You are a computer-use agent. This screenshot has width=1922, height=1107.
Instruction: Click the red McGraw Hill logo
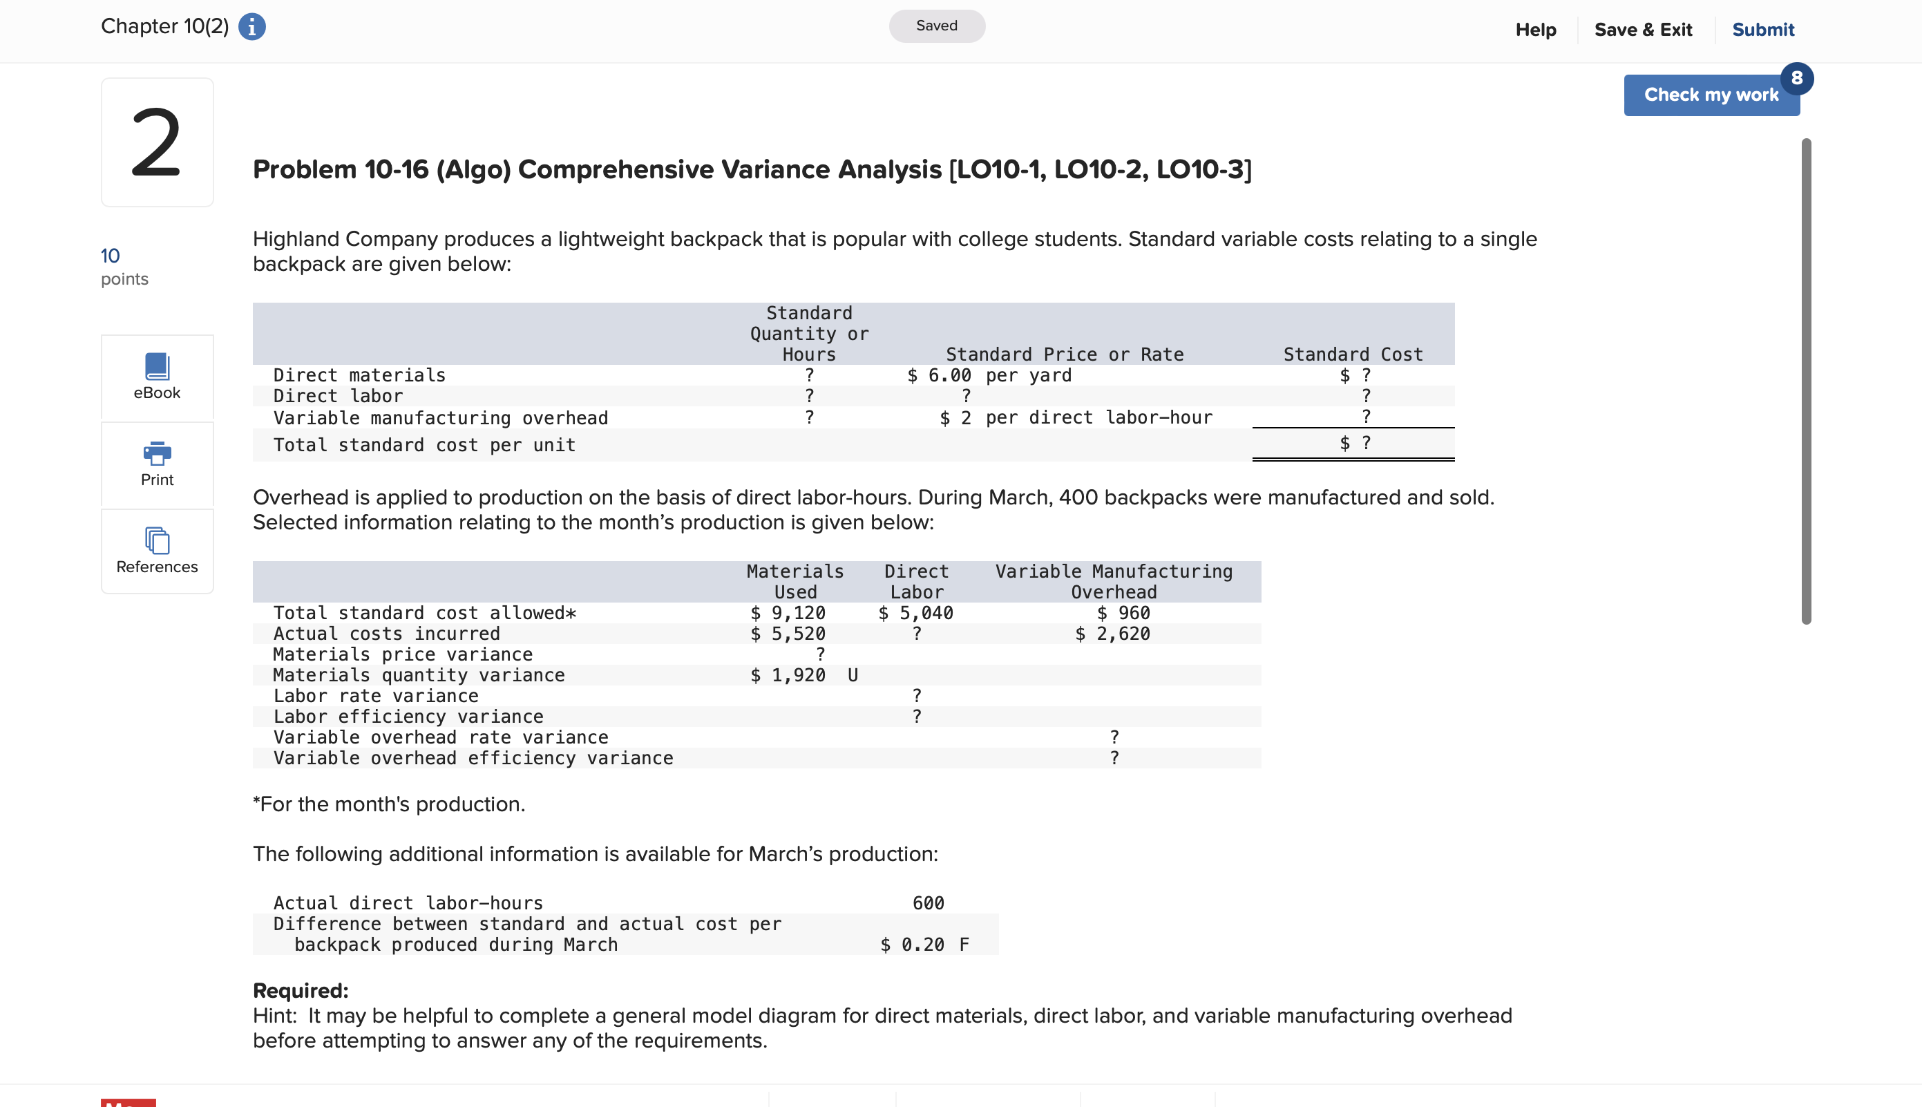point(128,1101)
